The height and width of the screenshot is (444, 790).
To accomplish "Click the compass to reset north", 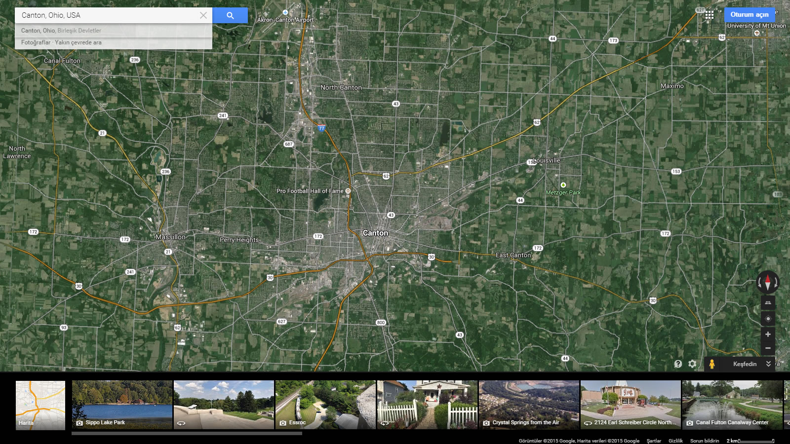I will [x=768, y=283].
